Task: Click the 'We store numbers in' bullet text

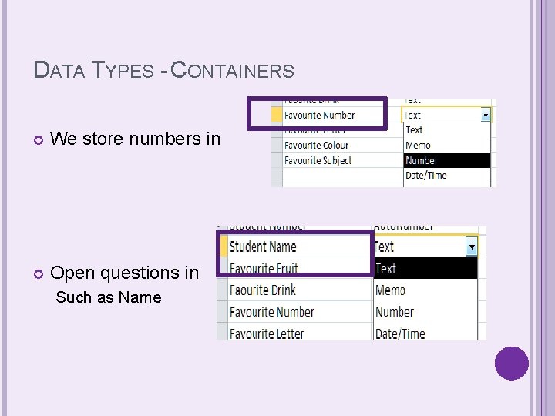Action: [x=135, y=139]
